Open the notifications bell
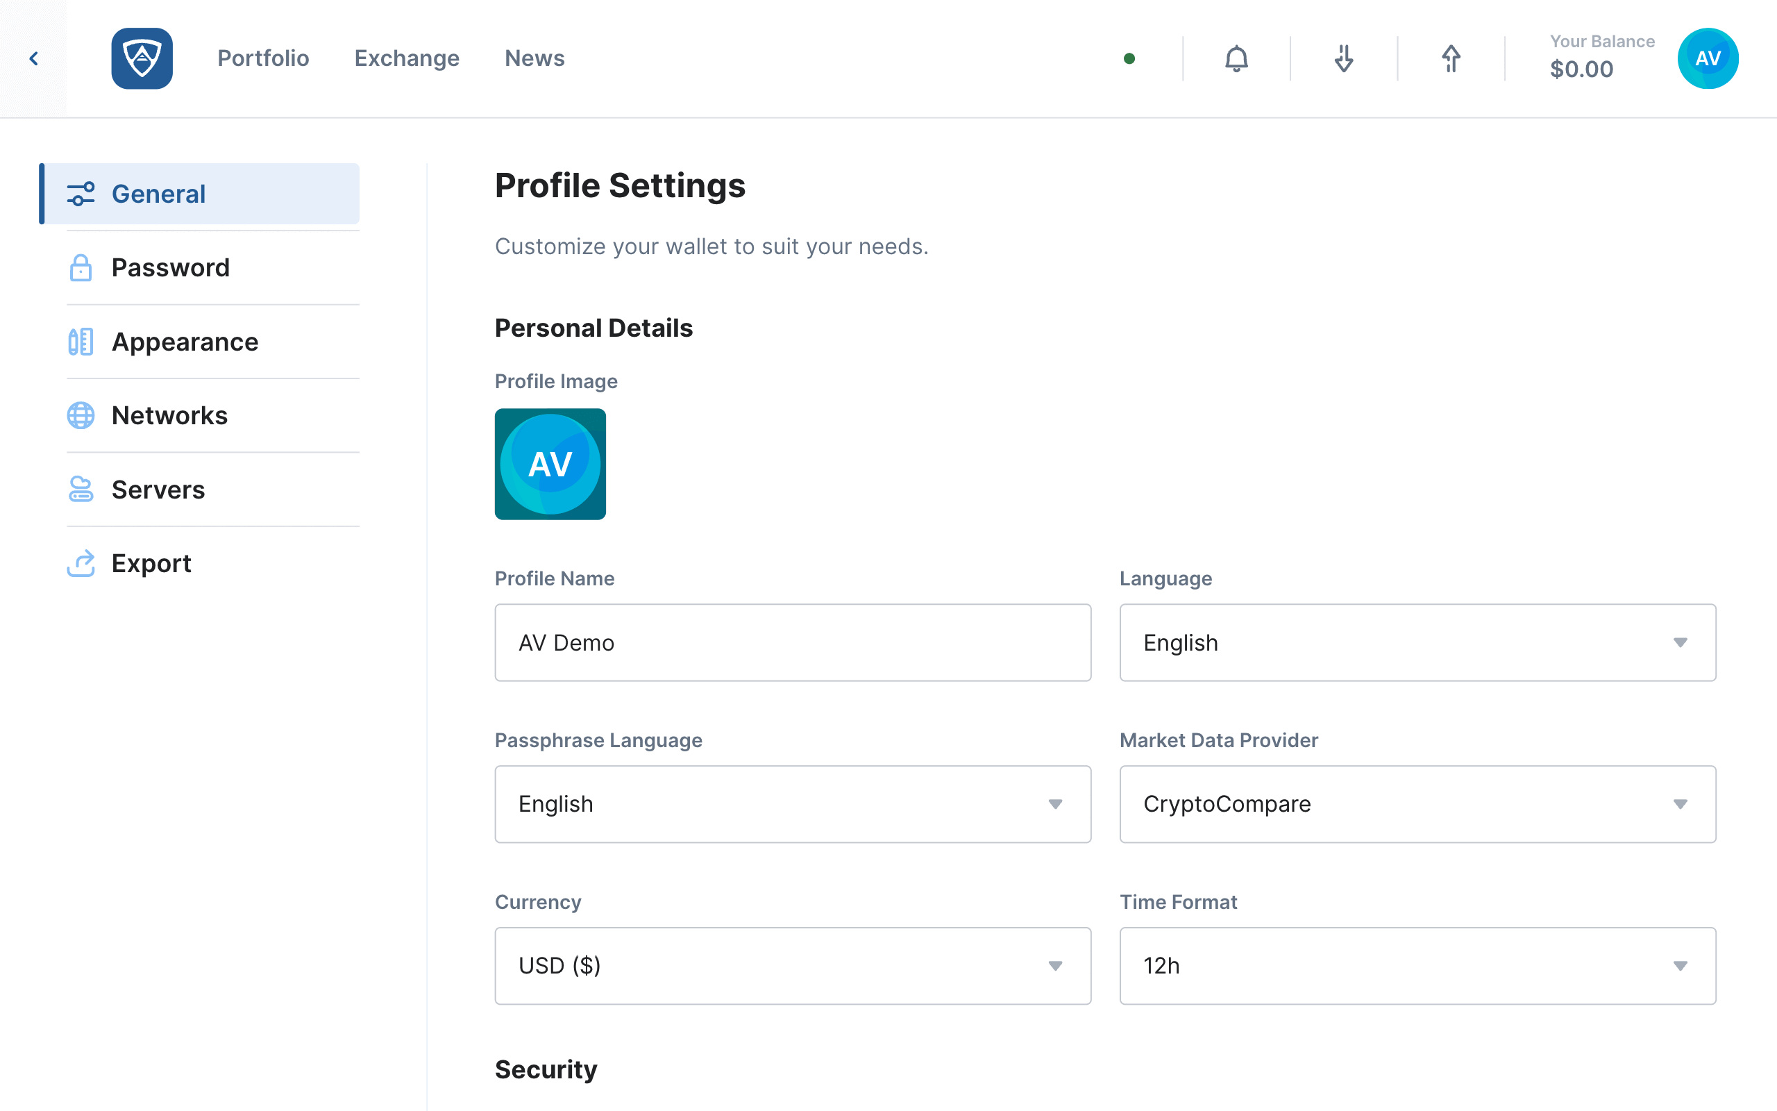 pos(1236,59)
